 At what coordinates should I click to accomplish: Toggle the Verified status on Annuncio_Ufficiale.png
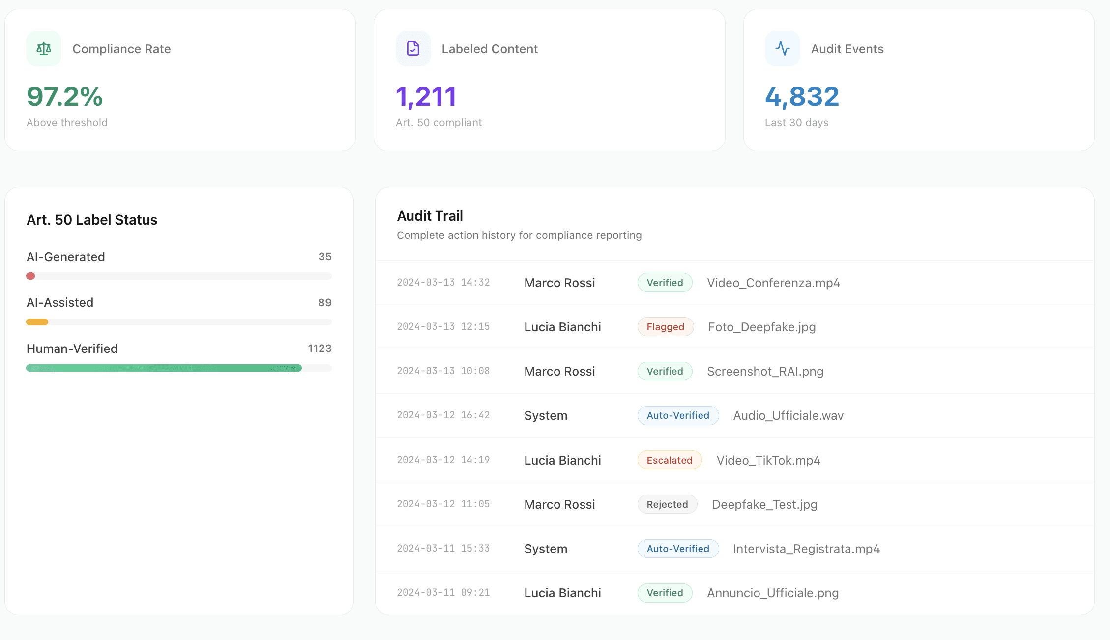[x=665, y=593]
